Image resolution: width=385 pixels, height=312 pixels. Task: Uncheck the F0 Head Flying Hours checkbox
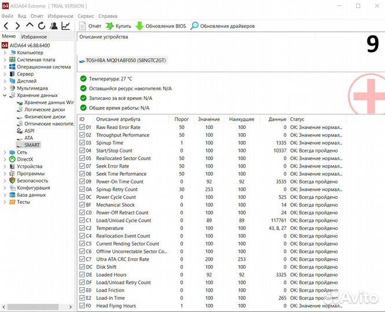click(82, 306)
